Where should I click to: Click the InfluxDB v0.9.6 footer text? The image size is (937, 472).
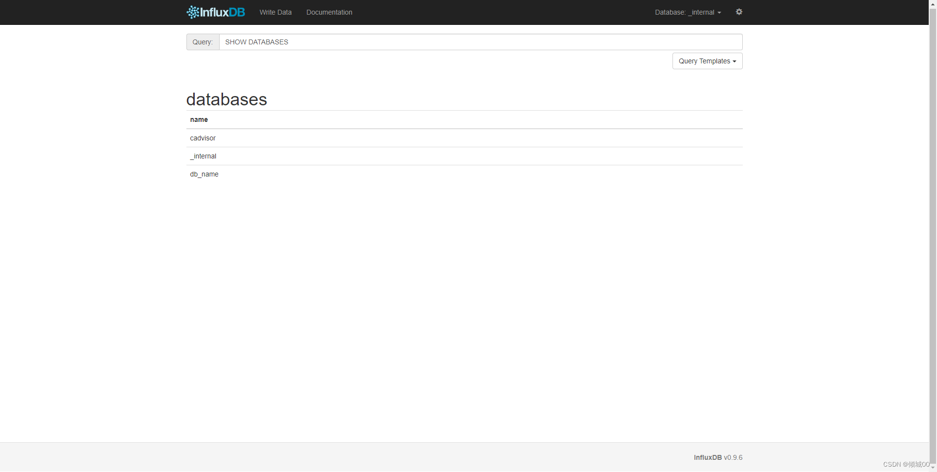pyautogui.click(x=718, y=457)
